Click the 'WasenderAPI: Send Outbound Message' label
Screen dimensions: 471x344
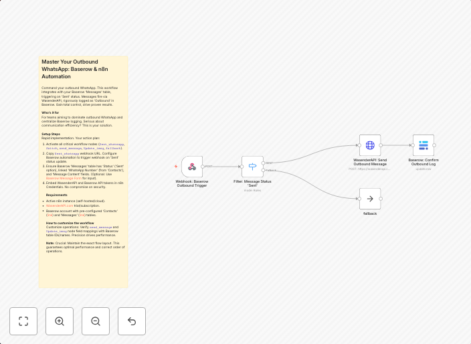370,162
